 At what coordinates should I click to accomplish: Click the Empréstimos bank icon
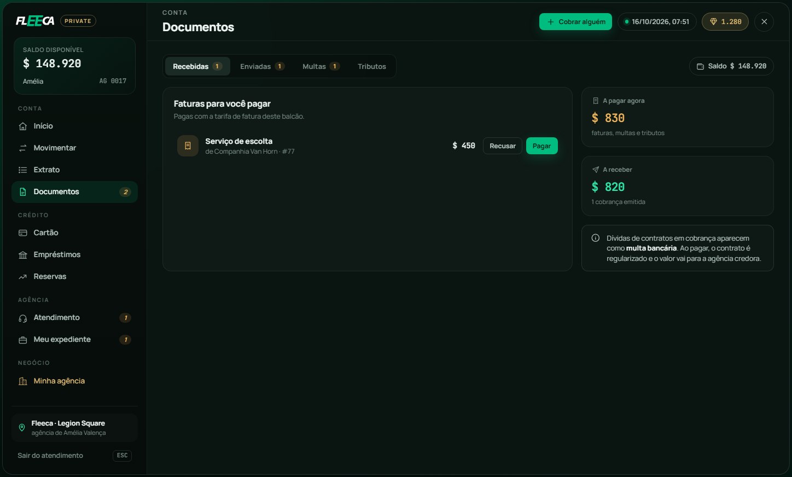pos(23,255)
